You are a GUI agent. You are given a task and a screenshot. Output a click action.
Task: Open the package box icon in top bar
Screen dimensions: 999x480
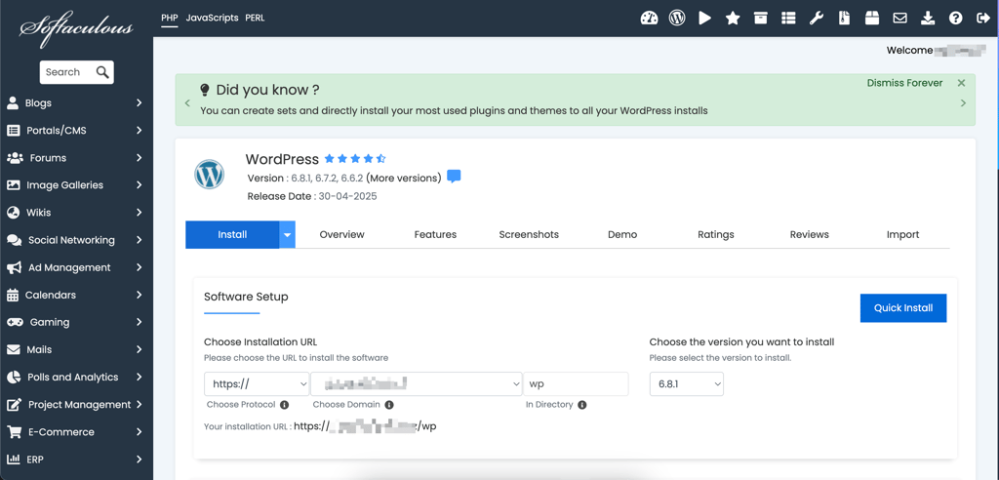871,18
